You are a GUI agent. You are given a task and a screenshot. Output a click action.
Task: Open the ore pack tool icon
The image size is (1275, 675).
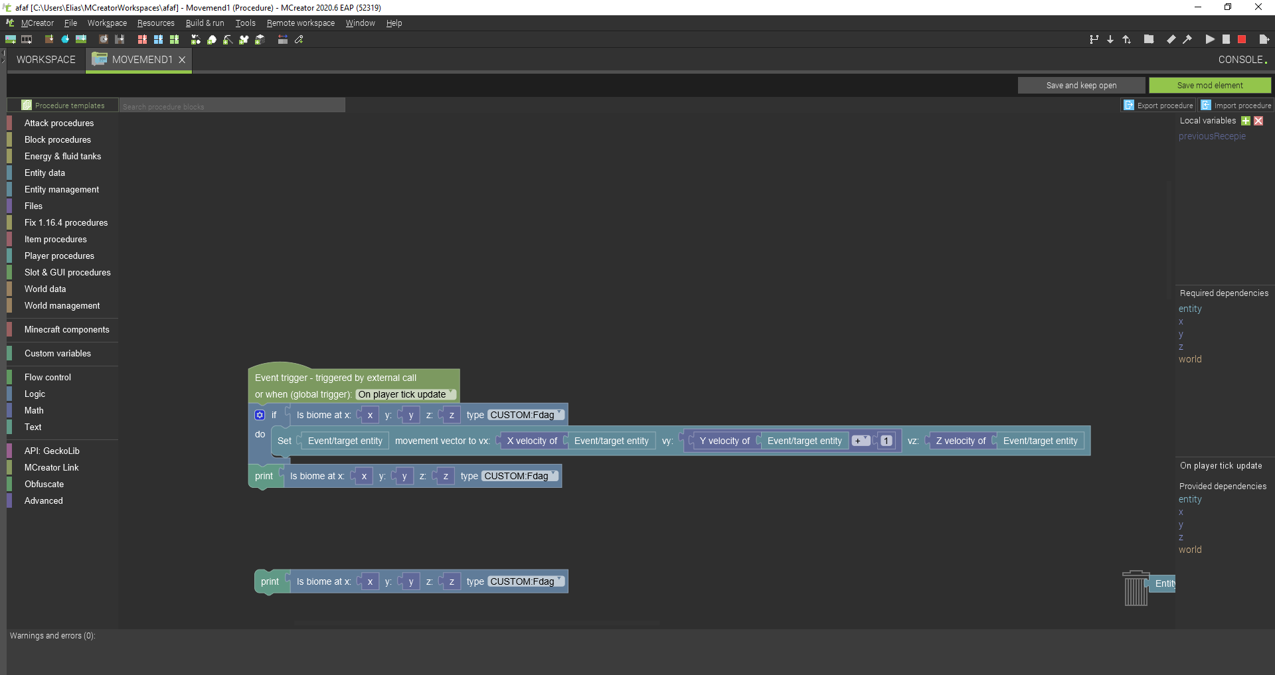(x=212, y=39)
